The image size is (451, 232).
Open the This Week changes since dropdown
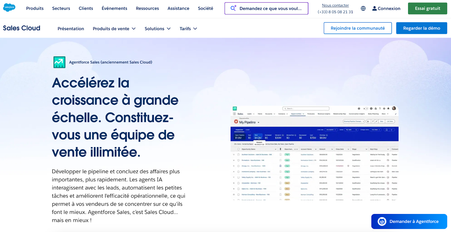tap(375, 130)
